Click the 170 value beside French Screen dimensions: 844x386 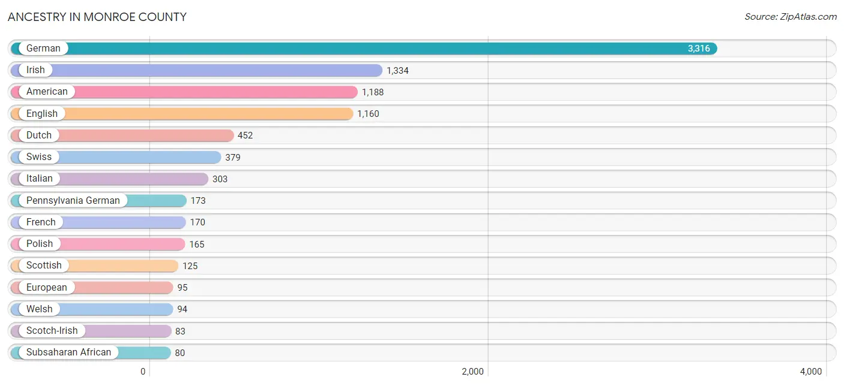(x=197, y=222)
